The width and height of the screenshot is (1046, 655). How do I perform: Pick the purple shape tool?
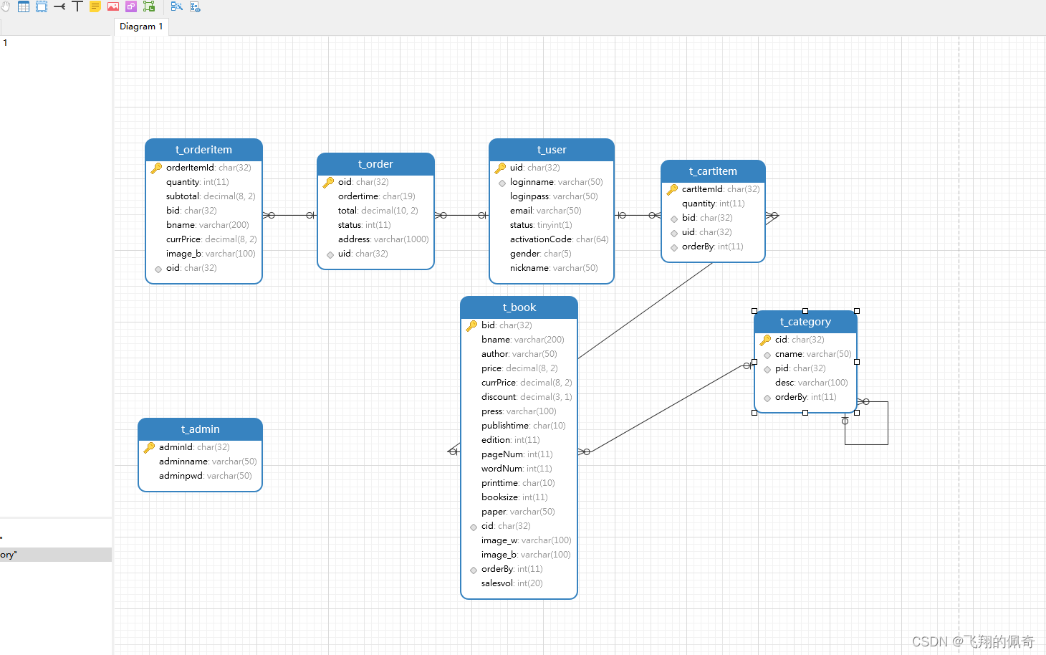pyautogui.click(x=131, y=6)
